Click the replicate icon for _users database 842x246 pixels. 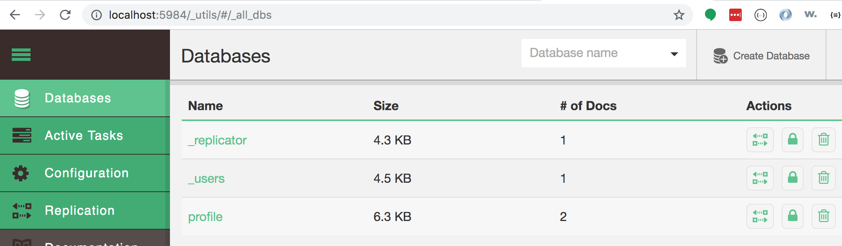click(760, 178)
